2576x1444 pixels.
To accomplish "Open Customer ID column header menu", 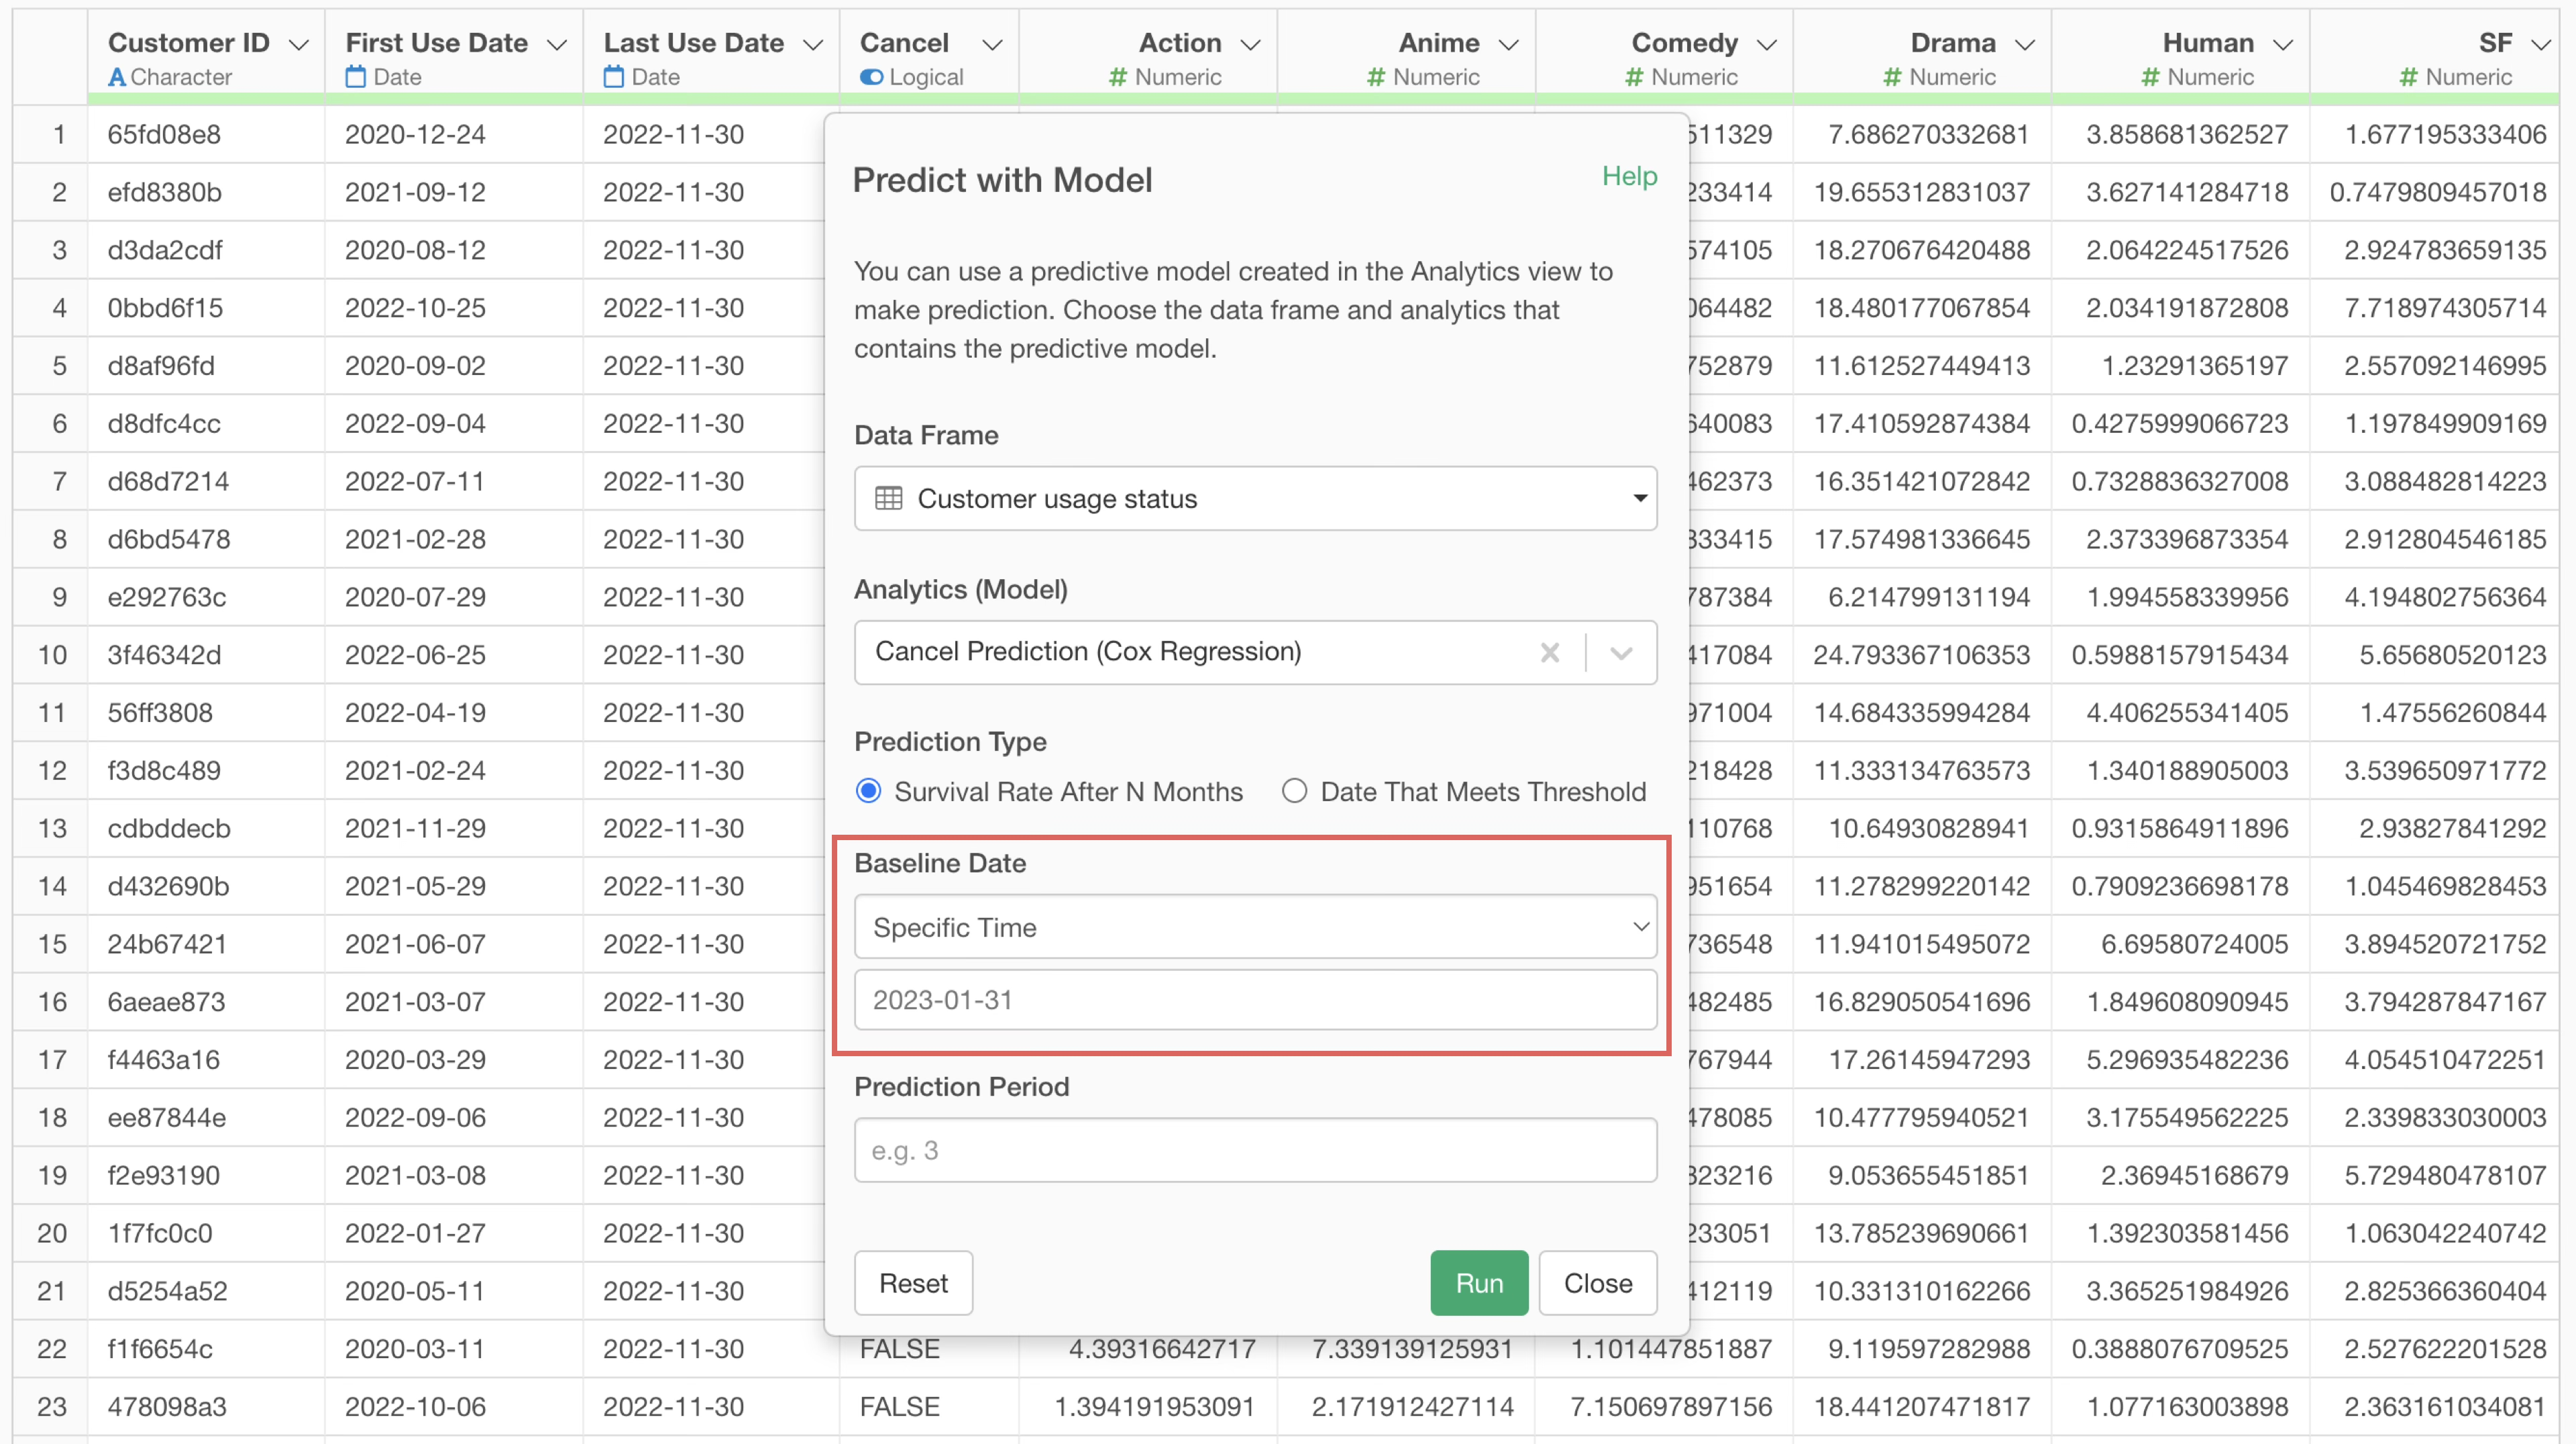I will pyautogui.click(x=298, y=44).
